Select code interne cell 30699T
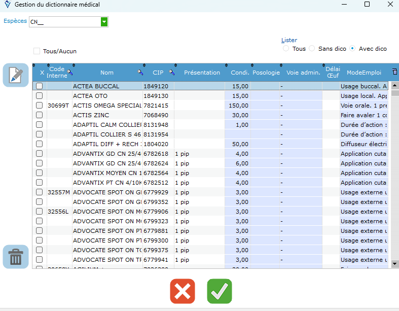Viewport: 399px width, 311px height. click(59, 106)
